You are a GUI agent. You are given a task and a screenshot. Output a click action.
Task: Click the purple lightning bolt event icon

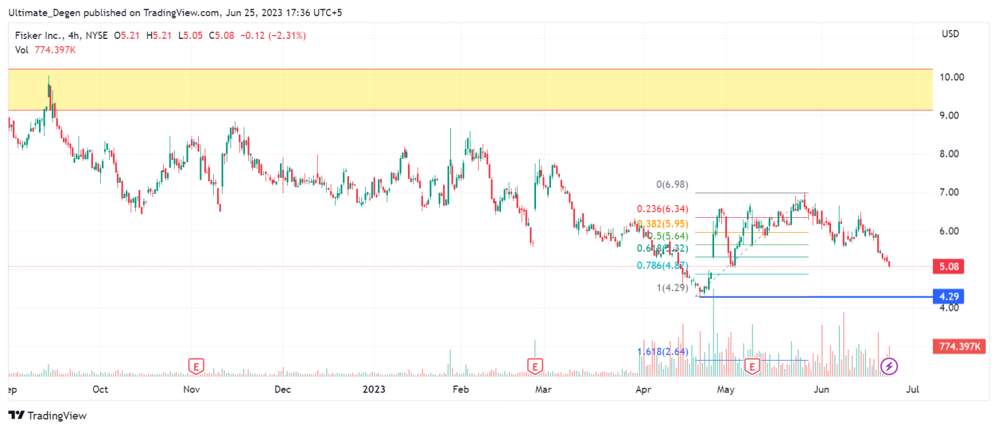[x=889, y=366]
